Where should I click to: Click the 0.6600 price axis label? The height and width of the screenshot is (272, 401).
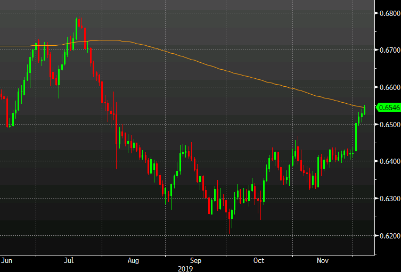(390, 87)
